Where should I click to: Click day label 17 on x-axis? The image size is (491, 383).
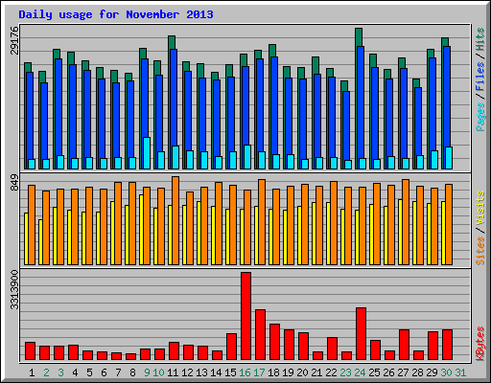[259, 372]
